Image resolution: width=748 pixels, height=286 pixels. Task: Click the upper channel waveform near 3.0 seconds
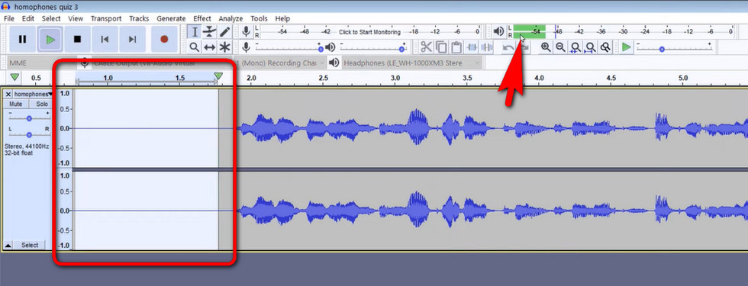395,128
